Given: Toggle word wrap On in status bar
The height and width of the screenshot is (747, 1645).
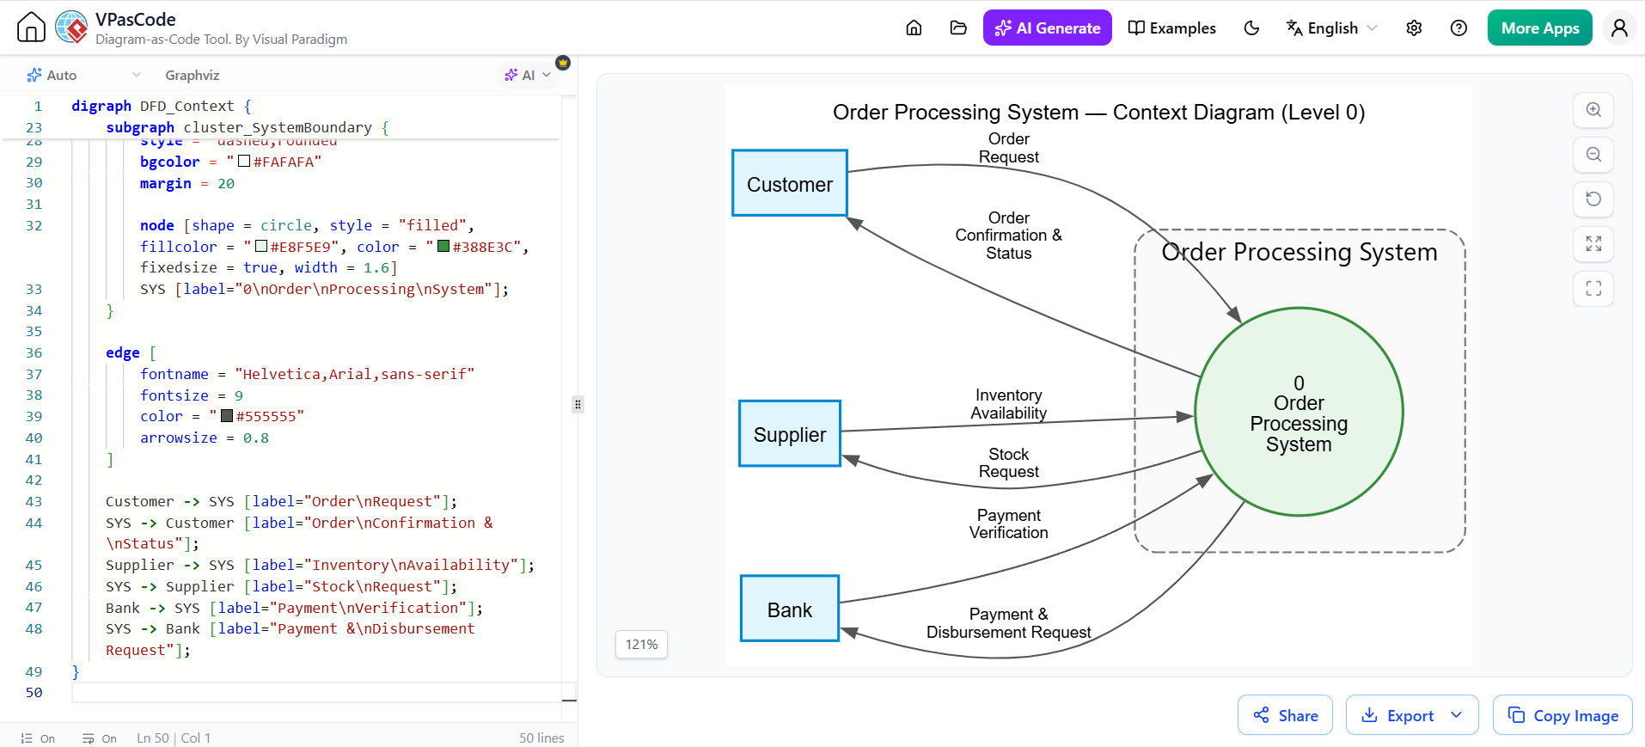Looking at the screenshot, I should (x=100, y=738).
